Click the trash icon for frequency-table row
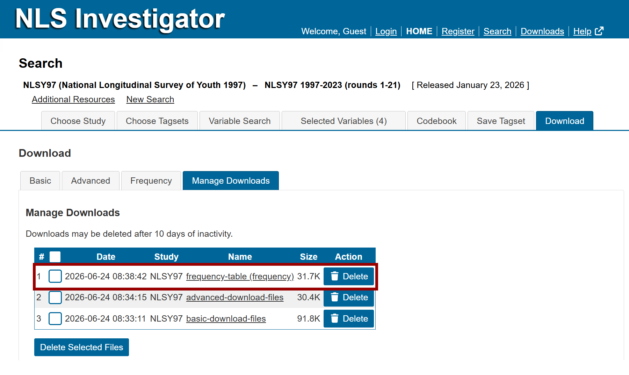The height and width of the screenshot is (375, 629). 334,276
